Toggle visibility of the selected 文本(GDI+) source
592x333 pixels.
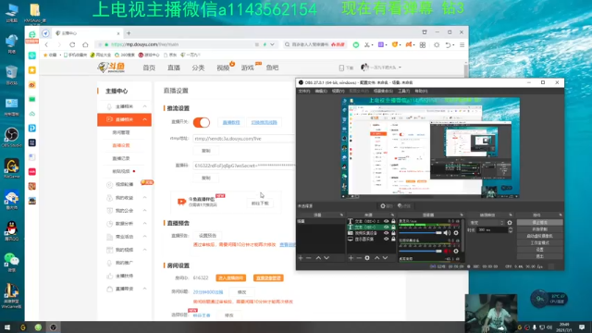click(x=386, y=228)
